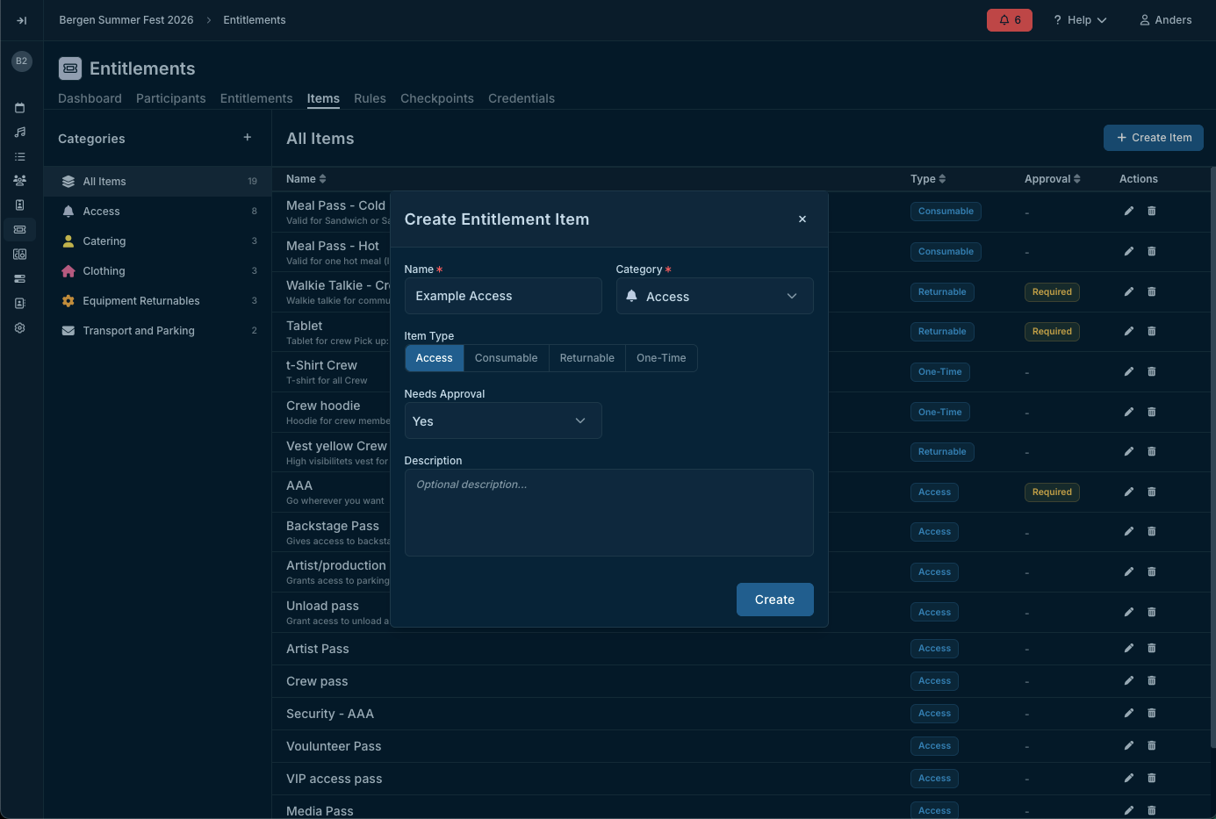Select Access item type
This screenshot has height=819, width=1216.
(434, 358)
